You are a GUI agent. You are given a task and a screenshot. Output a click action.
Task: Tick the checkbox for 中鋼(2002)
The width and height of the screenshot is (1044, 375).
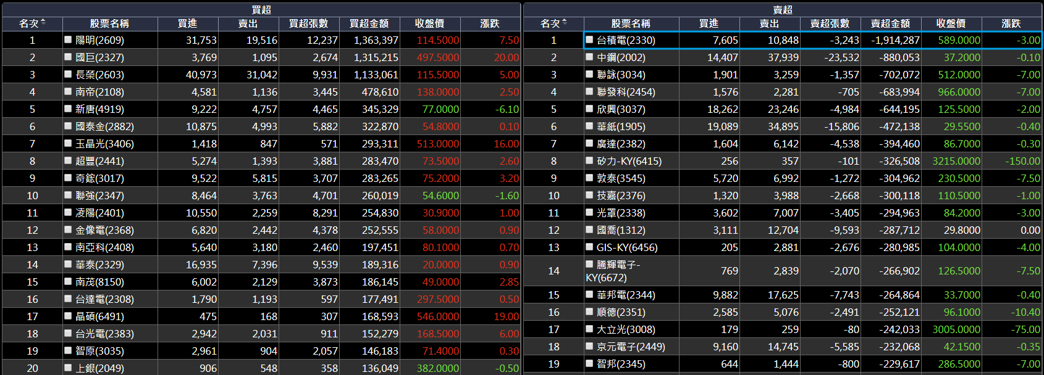pos(589,57)
